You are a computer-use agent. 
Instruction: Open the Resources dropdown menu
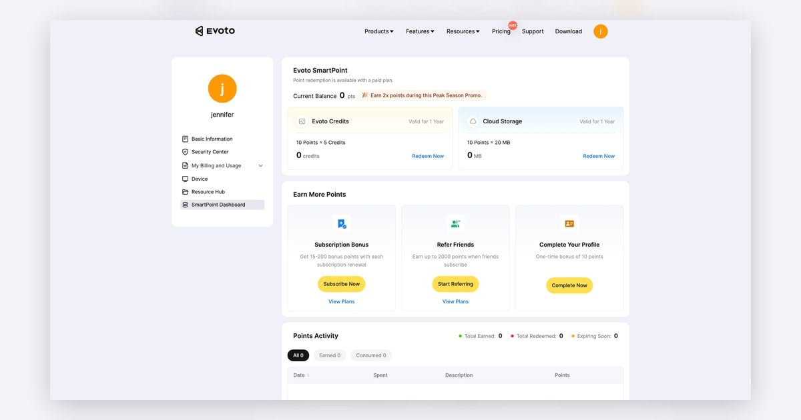[463, 31]
